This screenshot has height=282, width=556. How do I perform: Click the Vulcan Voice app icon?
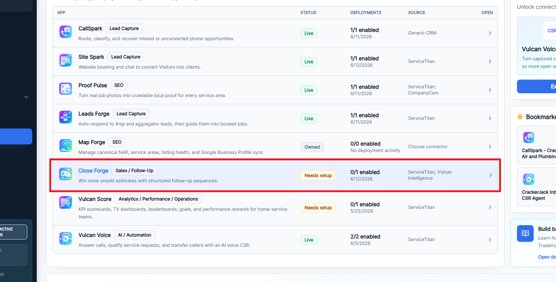66,238
